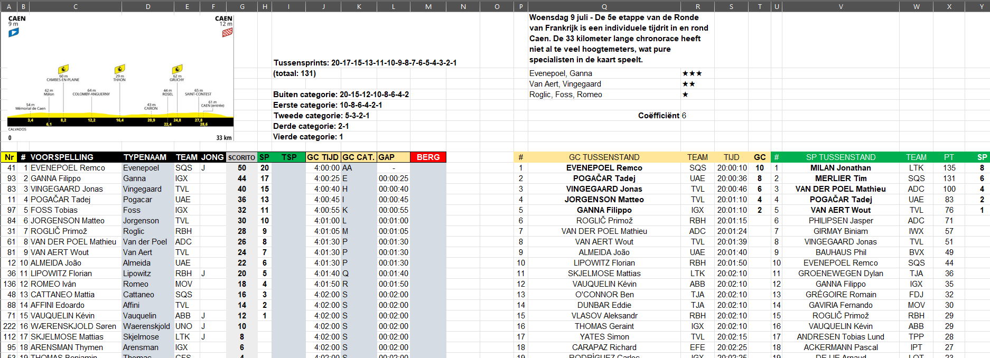Image resolution: width=990 pixels, height=358 pixels.
Task: Select GC time 20:00:10 of Evenepoel
Action: point(731,168)
